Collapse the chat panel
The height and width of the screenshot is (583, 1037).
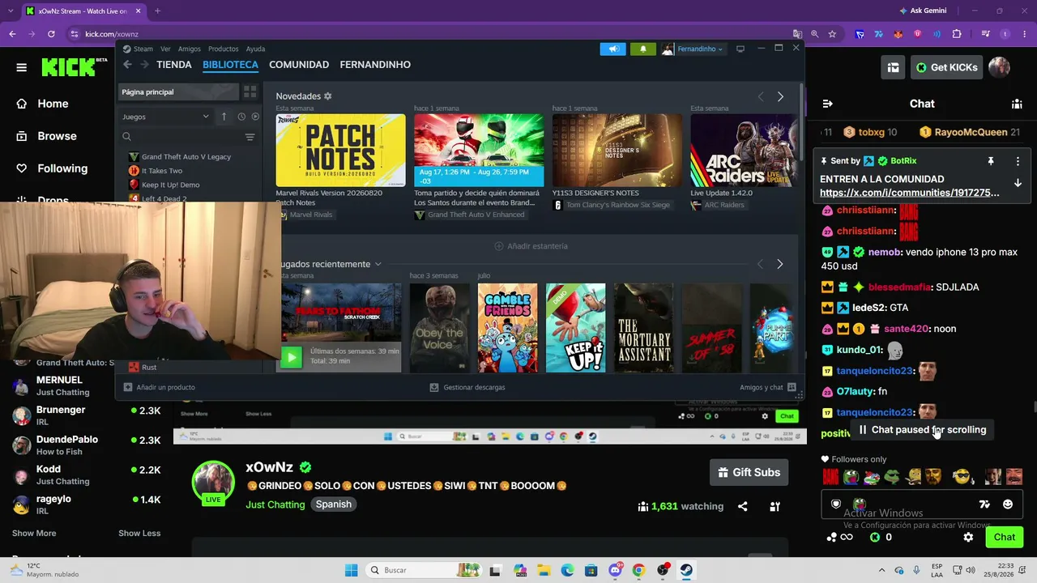tap(827, 104)
